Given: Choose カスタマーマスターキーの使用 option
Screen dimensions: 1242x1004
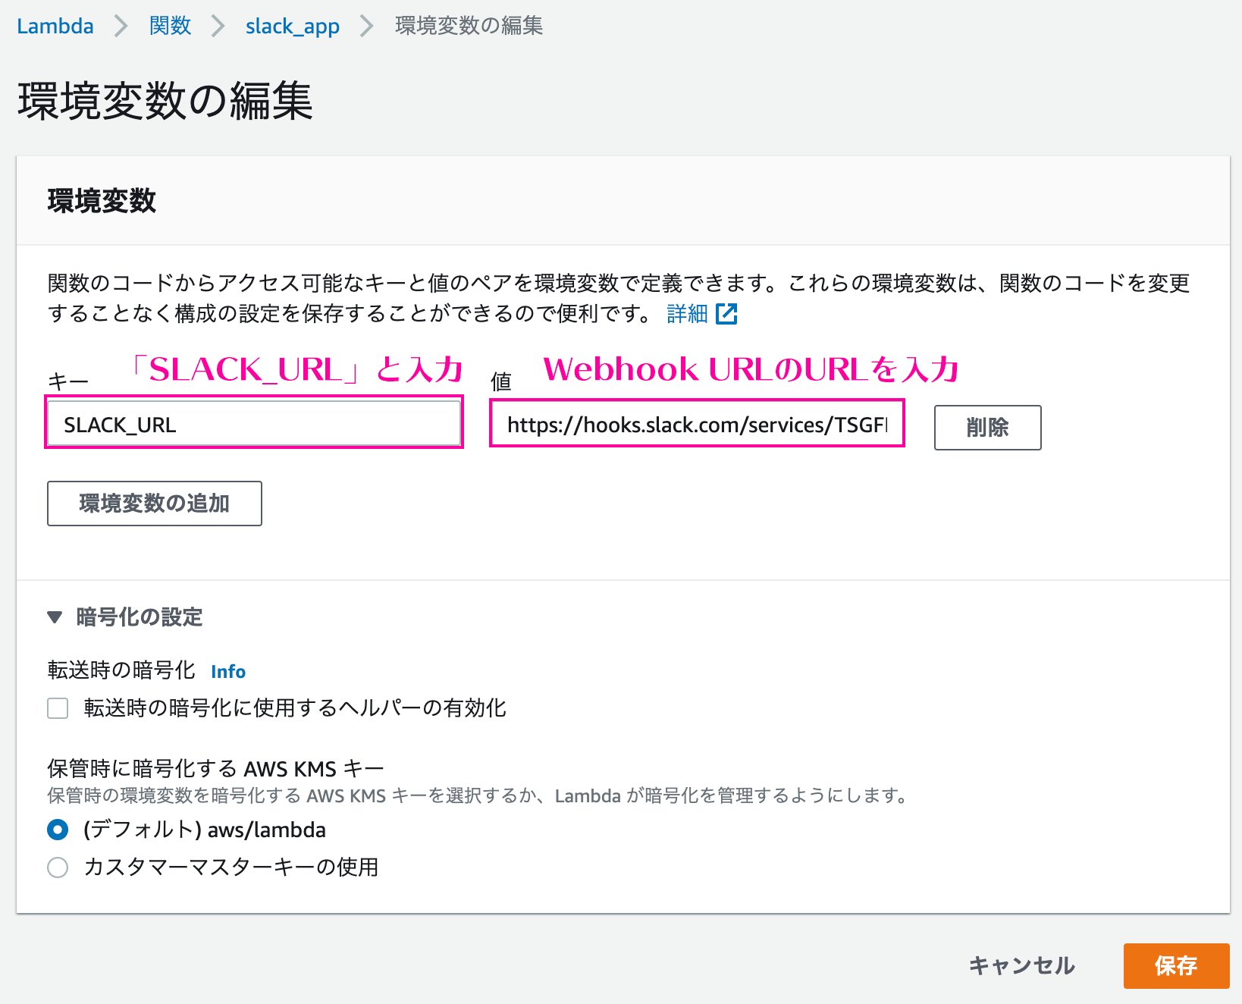Looking at the screenshot, I should (58, 867).
